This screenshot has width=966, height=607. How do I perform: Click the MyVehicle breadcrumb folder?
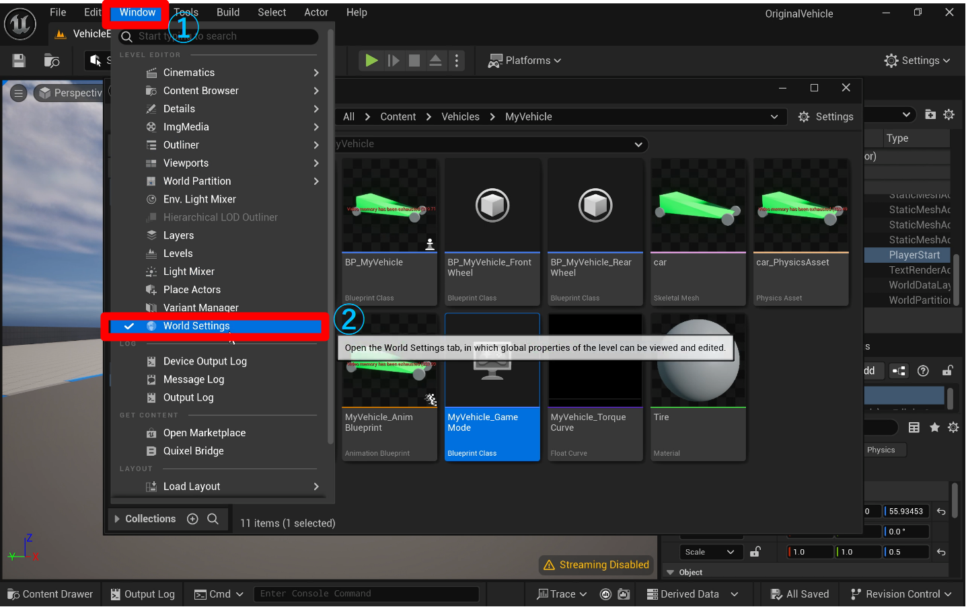coord(529,117)
